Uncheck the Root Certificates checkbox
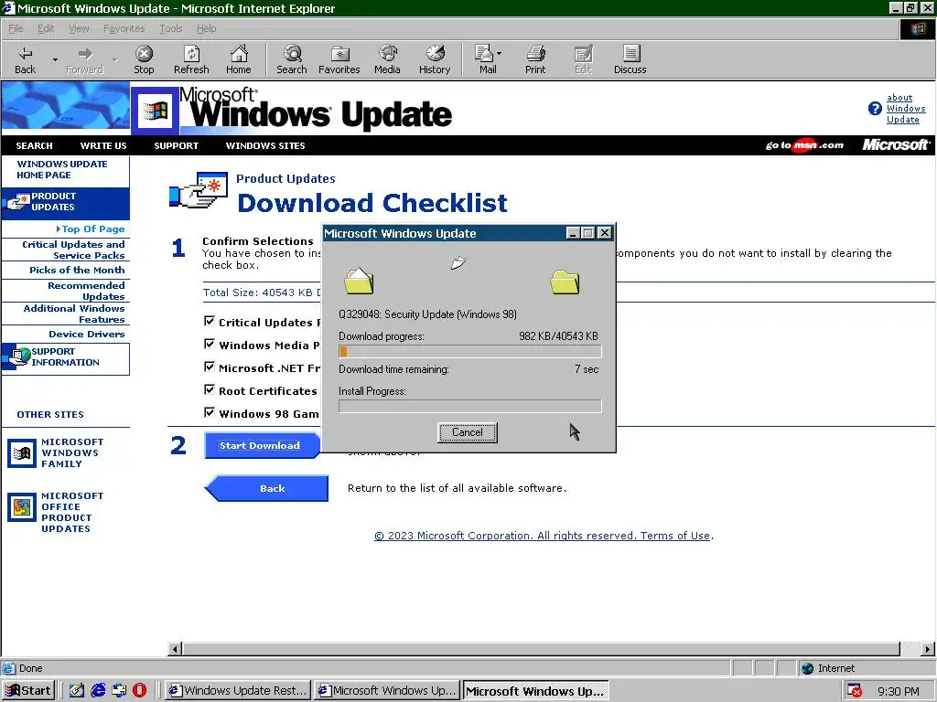Image resolution: width=937 pixels, height=702 pixels. 210,389
